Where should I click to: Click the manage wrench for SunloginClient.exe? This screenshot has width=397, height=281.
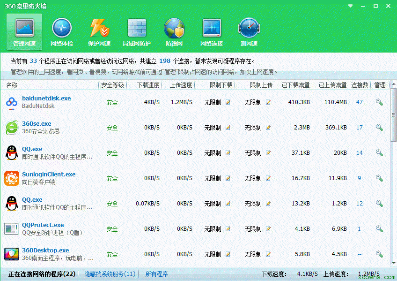pos(379,178)
